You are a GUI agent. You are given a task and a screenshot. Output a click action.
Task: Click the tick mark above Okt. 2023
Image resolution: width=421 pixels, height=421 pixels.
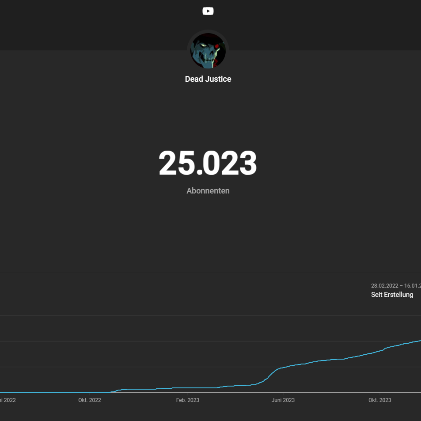[x=379, y=394]
